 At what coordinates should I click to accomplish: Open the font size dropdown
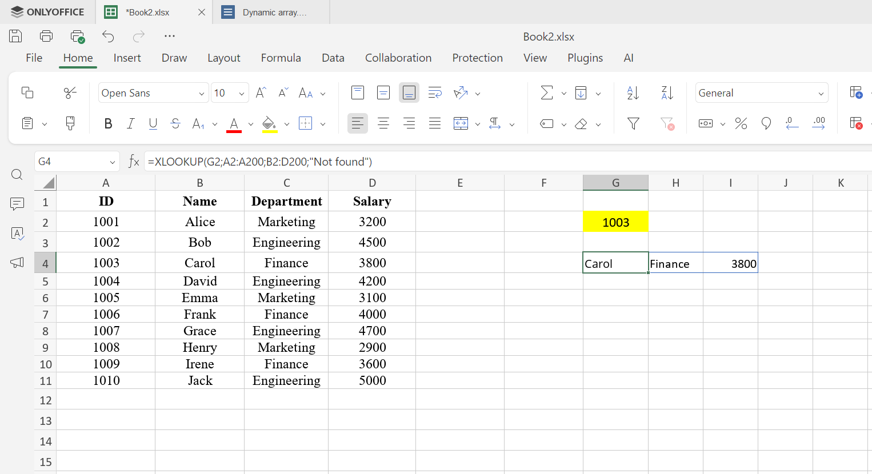pyautogui.click(x=241, y=92)
